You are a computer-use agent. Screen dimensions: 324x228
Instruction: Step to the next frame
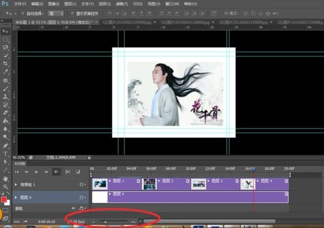47,172
